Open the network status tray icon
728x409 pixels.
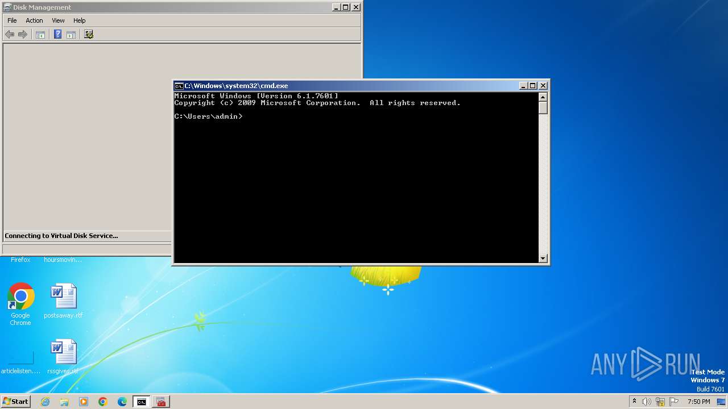660,402
